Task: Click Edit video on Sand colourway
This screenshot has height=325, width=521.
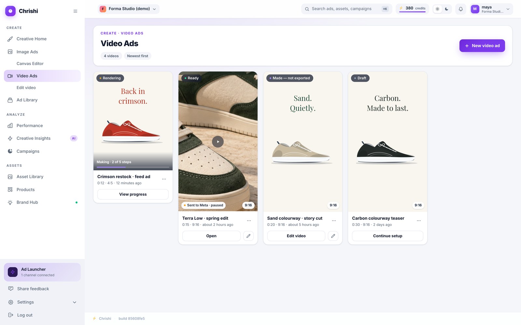Action: [296, 236]
